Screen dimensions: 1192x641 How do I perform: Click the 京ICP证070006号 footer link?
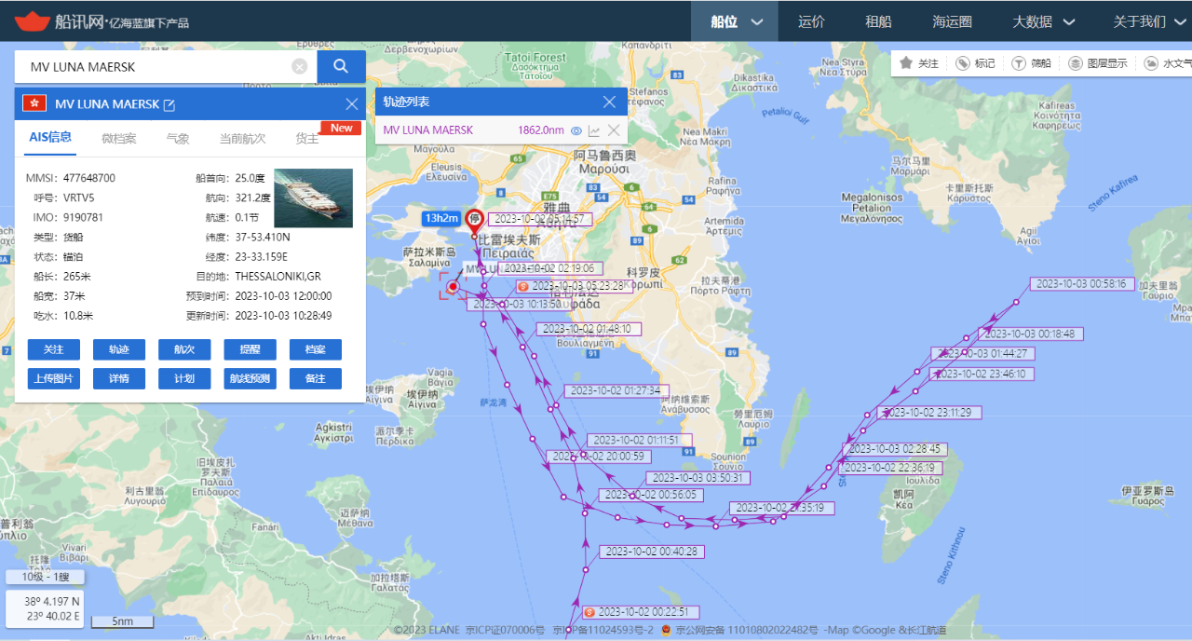coord(504,631)
